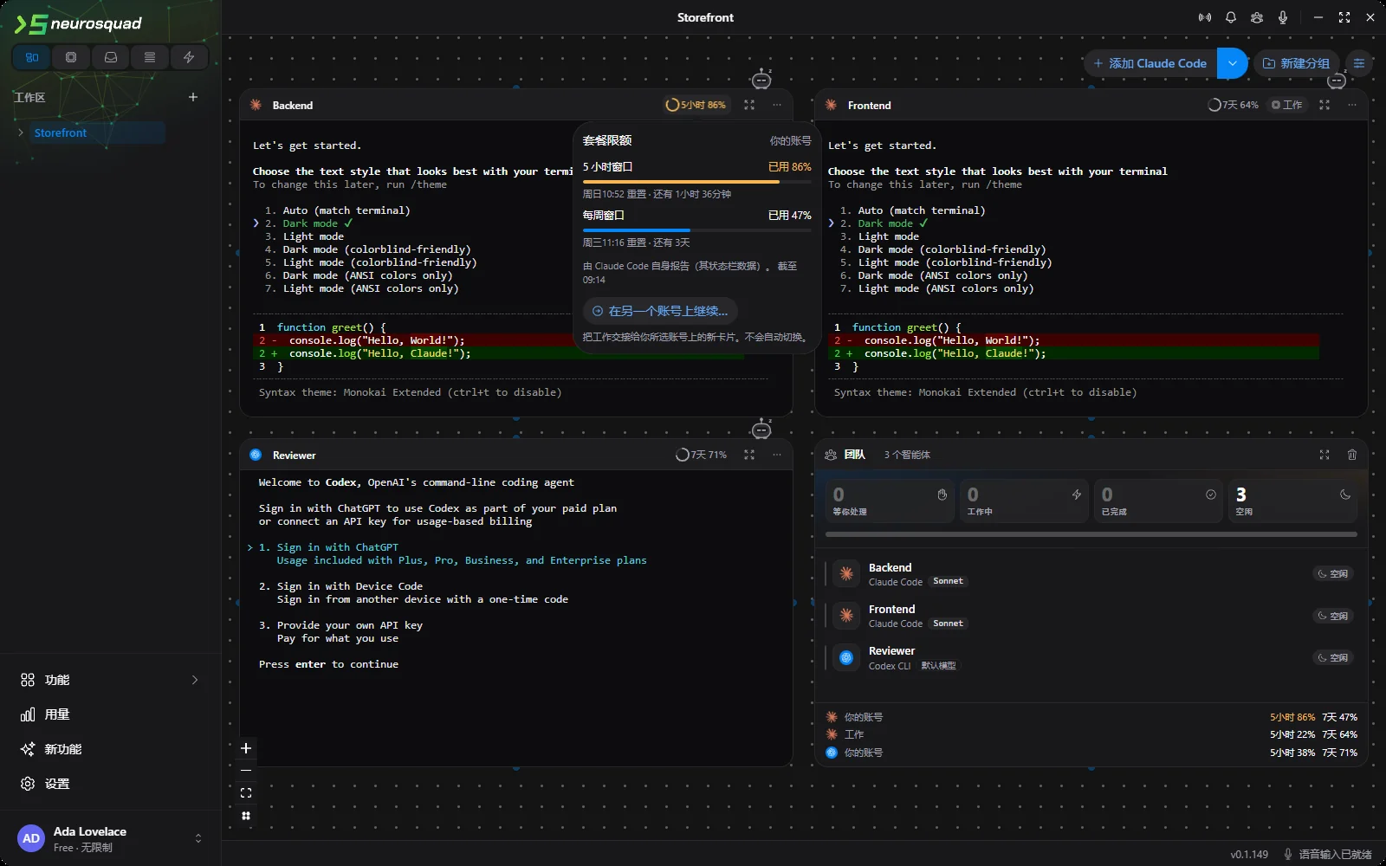Zoom in the canvas with plus button
Viewport: 1386px width, 866px height.
246,748
